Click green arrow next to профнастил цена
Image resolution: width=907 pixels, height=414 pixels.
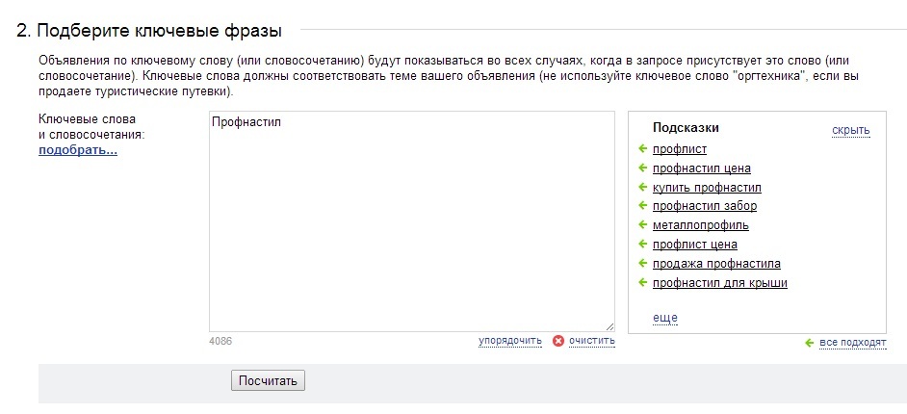tap(642, 168)
